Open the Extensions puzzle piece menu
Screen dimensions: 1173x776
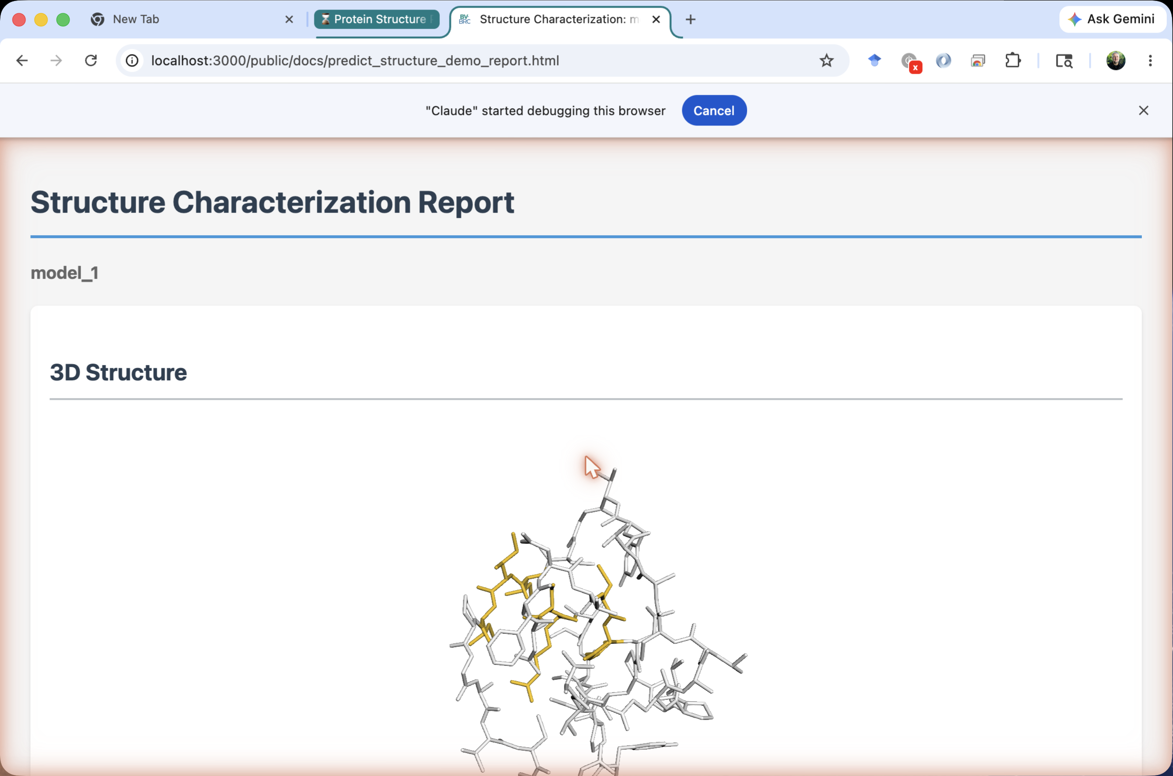point(1012,60)
